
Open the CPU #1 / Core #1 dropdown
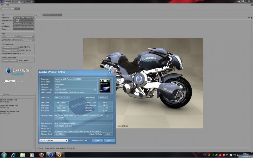pos(53,141)
